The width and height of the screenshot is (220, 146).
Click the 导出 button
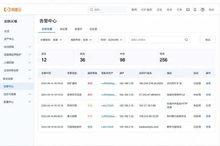click(x=208, y=40)
